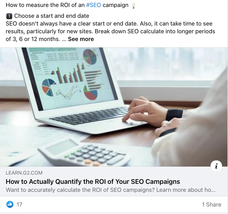Open the #SEO hashtag link
Screen dimensions: 228x214
point(94,5)
